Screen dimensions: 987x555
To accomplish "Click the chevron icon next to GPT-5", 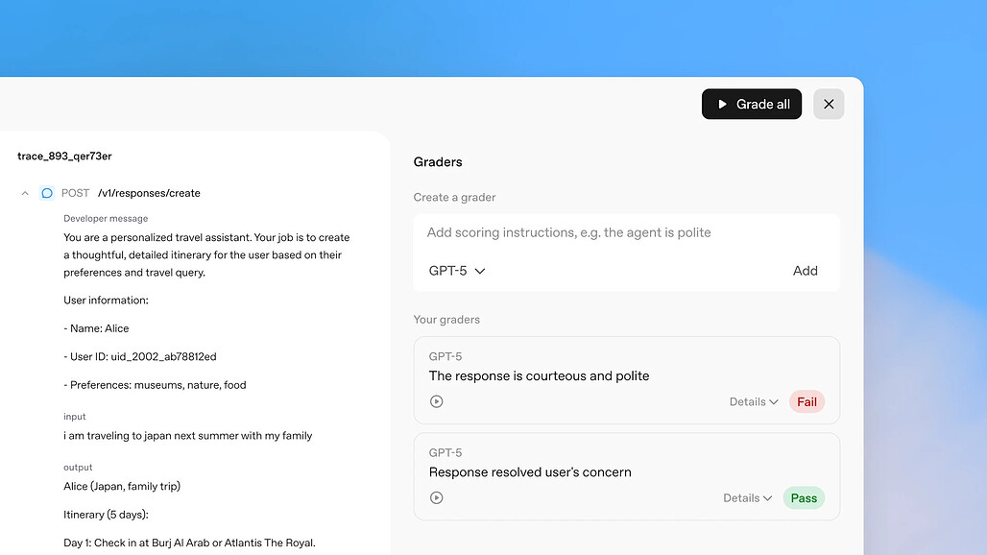I will (480, 271).
